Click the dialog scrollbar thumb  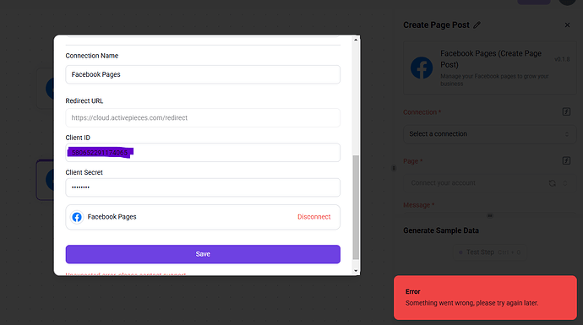[356, 208]
